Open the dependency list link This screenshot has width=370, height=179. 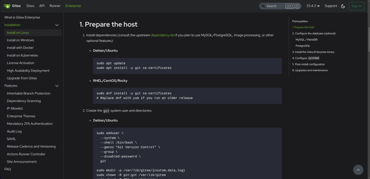162,35
